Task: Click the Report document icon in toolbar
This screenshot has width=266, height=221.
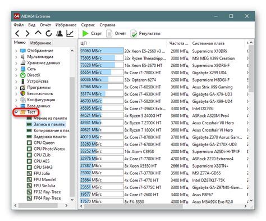Action: pyautogui.click(x=109, y=34)
